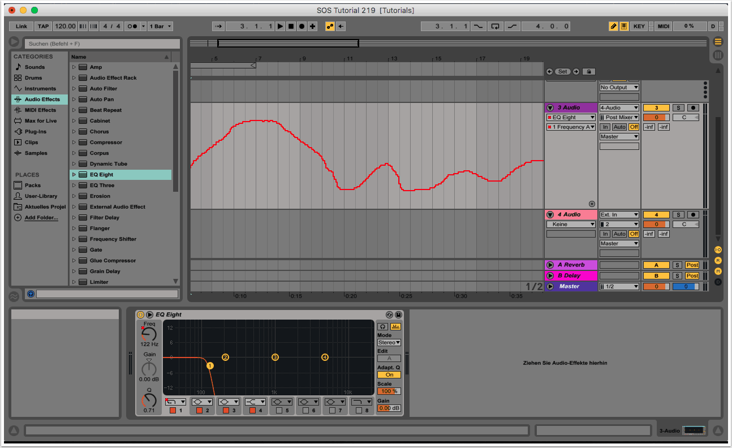The image size is (732, 448).
Task: Toggle the EQ Eight spectrum analyzer icon
Action: 395,326
